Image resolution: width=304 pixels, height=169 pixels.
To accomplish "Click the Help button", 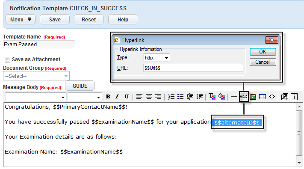I will 123,19.
